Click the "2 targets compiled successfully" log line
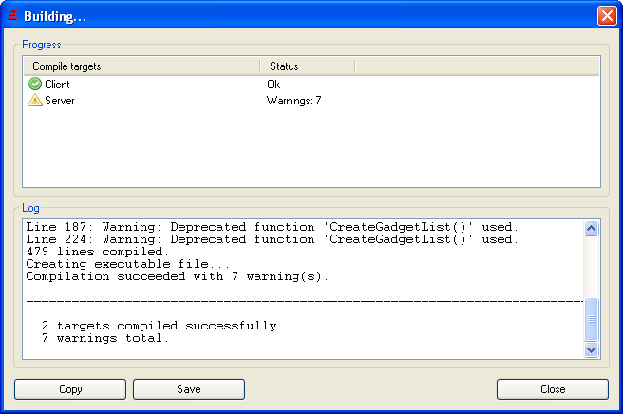Screen dimensions: 623x414 [161, 326]
